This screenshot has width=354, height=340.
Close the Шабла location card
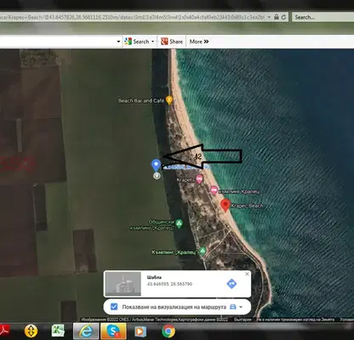(x=247, y=274)
